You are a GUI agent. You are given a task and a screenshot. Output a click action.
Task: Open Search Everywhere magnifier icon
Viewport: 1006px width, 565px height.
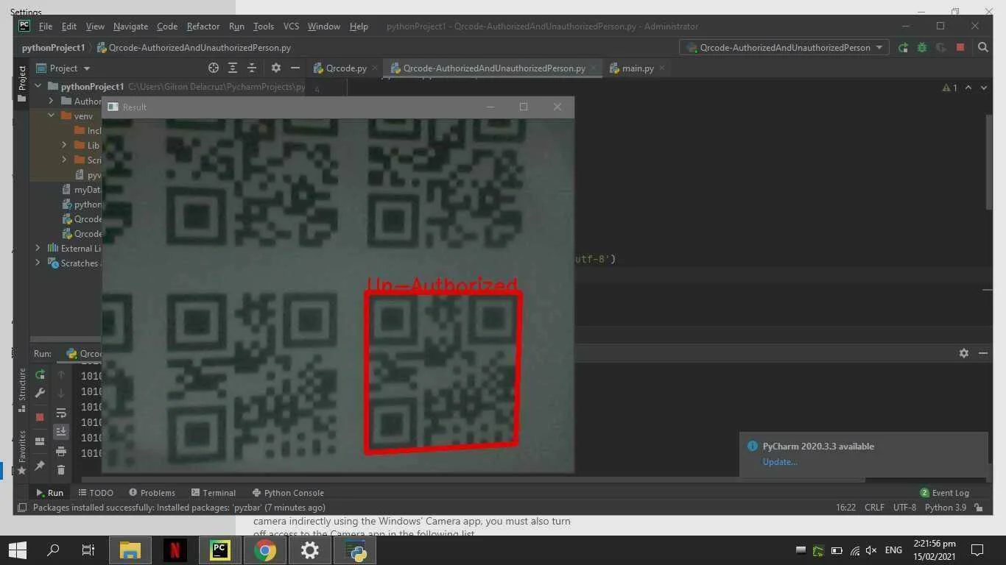982,47
